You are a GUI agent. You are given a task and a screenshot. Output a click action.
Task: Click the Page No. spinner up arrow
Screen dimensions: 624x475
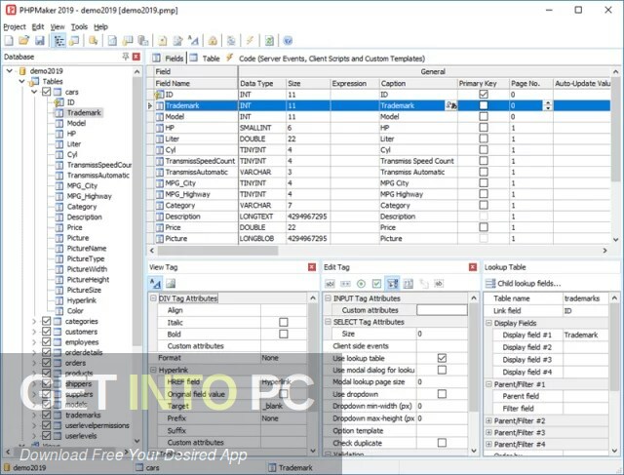pyautogui.click(x=548, y=102)
